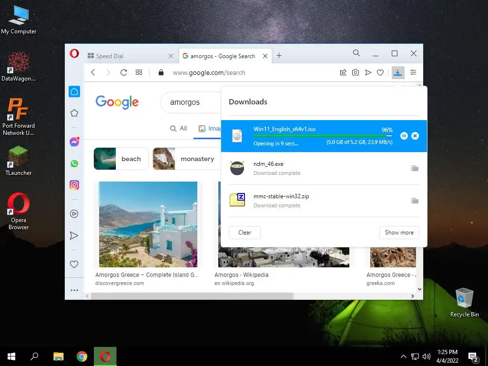This screenshot has width=488, height=366.
Task: Open the edit page snapshot icon
Action: tap(343, 72)
